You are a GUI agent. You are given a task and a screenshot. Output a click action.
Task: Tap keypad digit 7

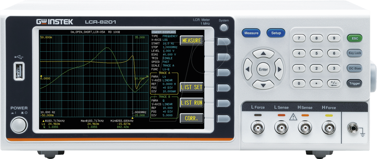(x=299, y=38)
